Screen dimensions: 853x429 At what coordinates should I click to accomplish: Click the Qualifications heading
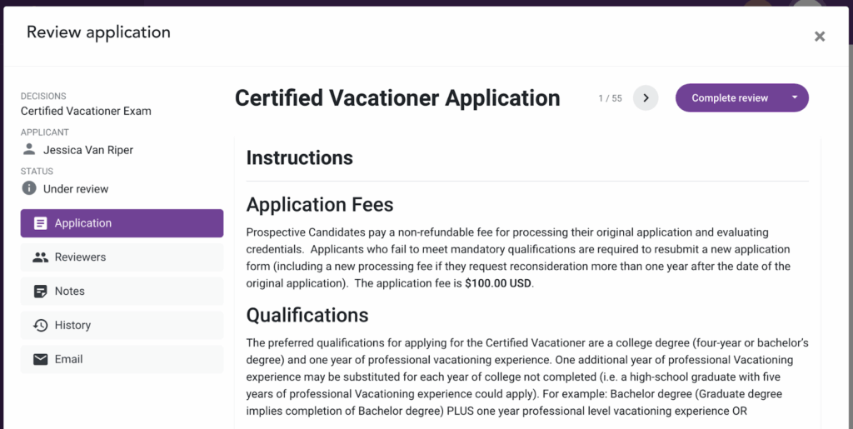click(x=307, y=315)
